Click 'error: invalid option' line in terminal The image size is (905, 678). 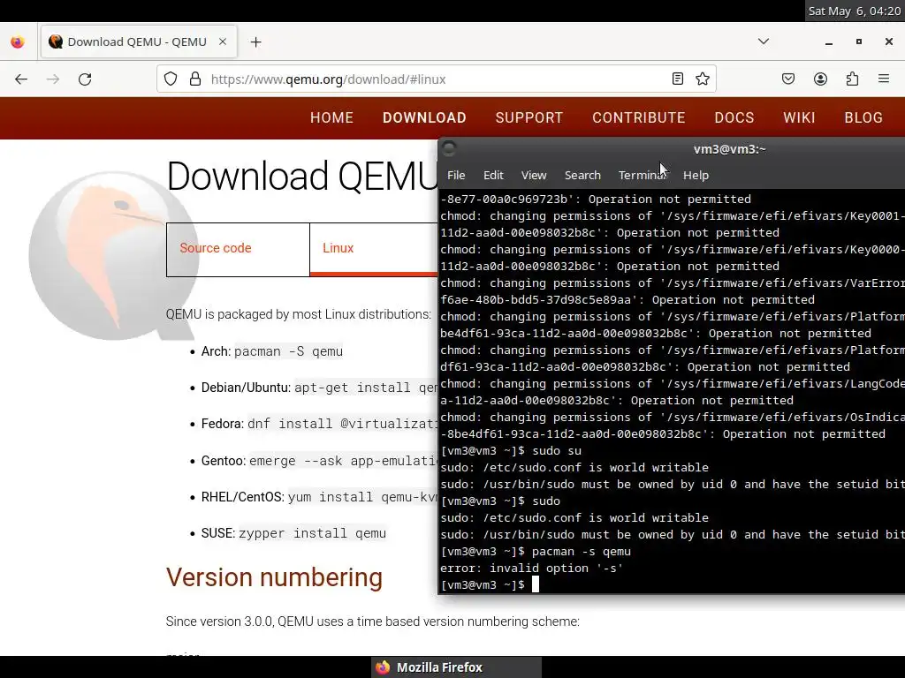click(531, 568)
